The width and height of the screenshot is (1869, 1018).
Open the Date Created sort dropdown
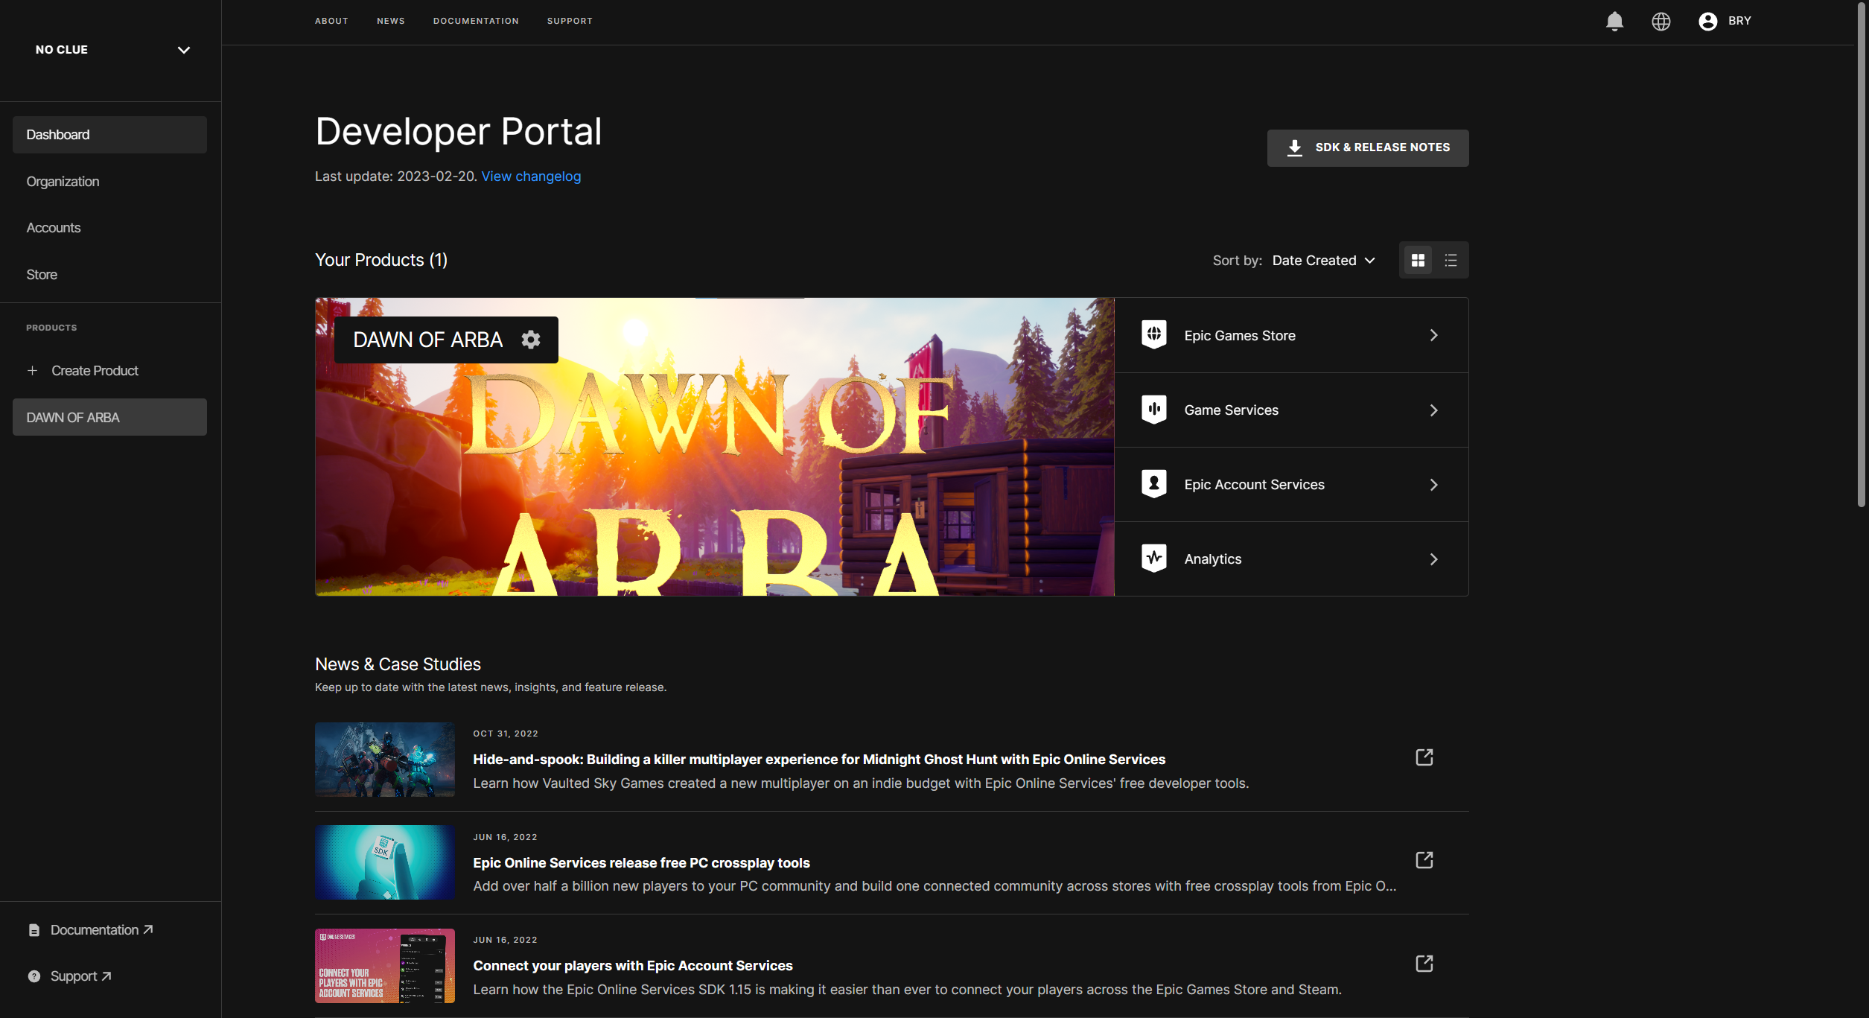click(1323, 261)
